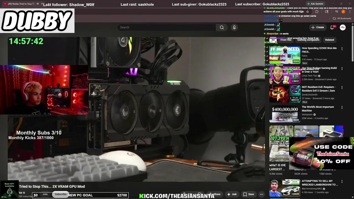The image size is (354, 199).
Task: Open The World's Most Important Machine thumbnail
Action: [285, 114]
